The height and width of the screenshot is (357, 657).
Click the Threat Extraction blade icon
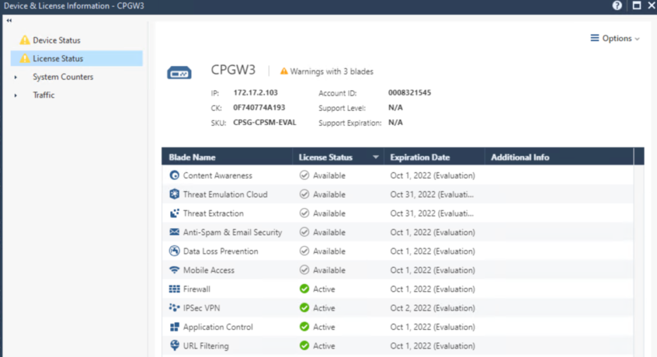175,213
